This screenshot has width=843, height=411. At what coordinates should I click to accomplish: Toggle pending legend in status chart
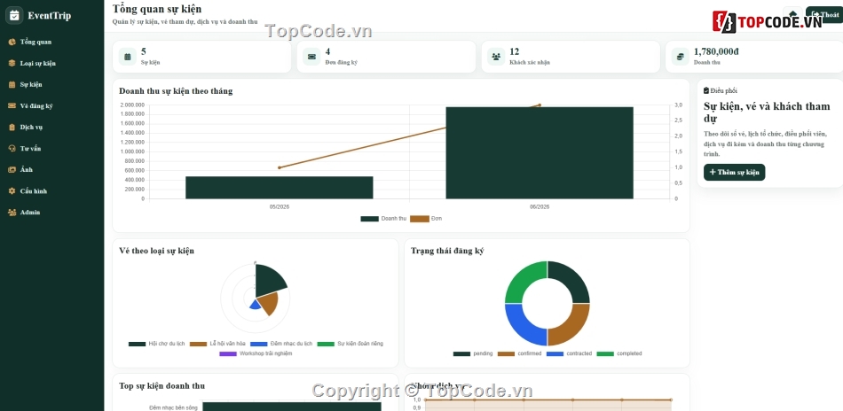[x=473, y=353]
